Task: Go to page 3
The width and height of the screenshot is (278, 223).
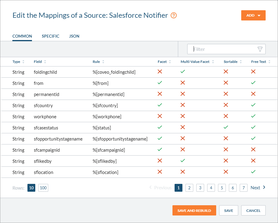Action: click(200, 188)
